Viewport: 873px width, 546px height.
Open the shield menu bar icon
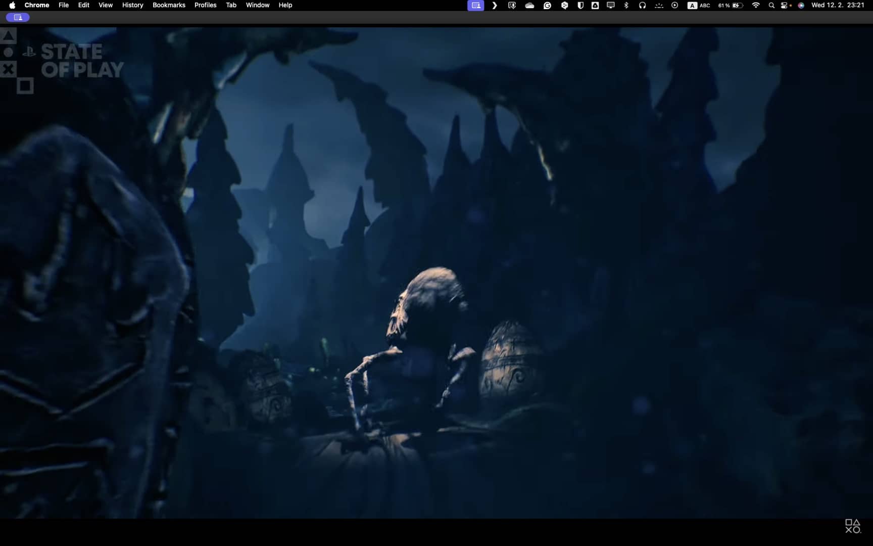pyautogui.click(x=580, y=5)
